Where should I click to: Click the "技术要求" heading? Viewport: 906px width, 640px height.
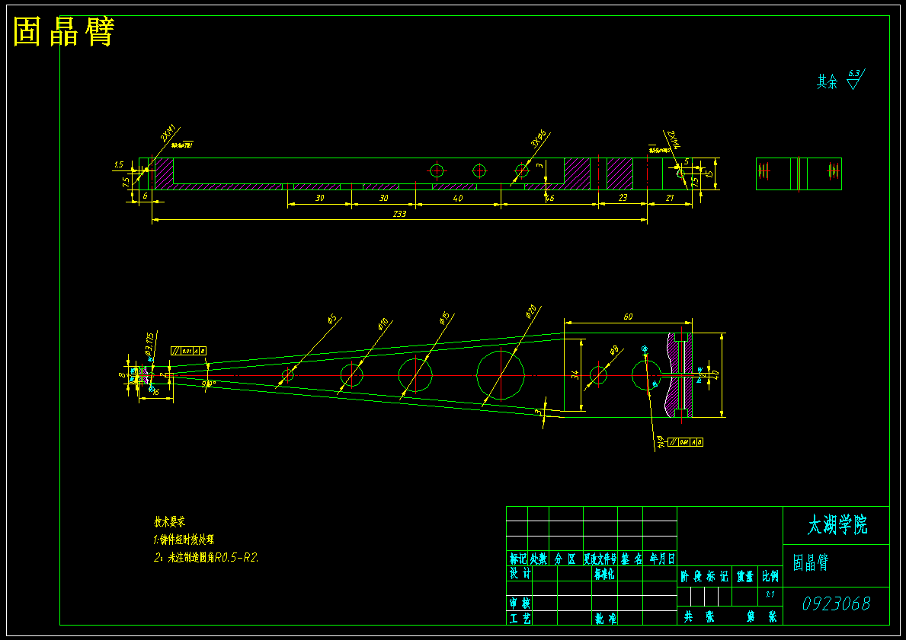click(169, 522)
